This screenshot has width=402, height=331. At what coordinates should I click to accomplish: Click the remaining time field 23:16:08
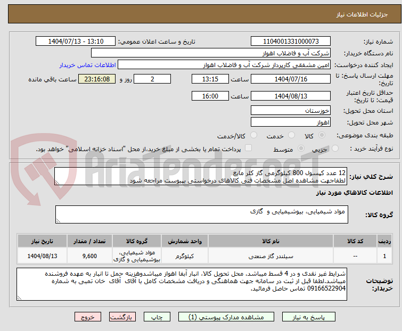pyautogui.click(x=97, y=79)
